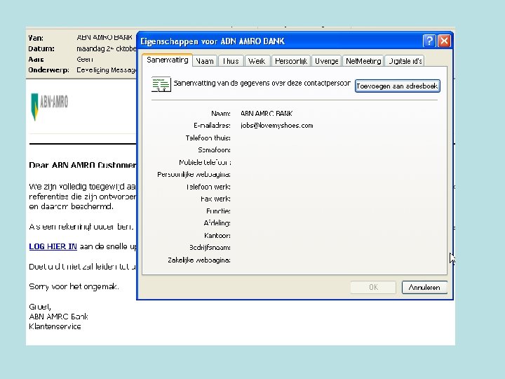Open the Samenvatting tab
This screenshot has height=379, width=505.
point(167,60)
